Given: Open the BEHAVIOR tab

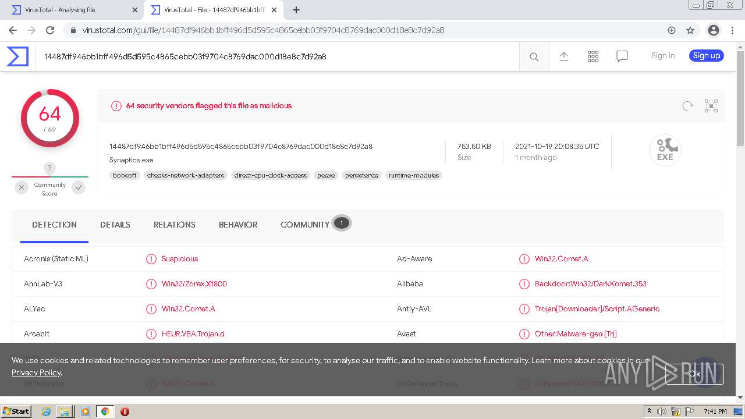Looking at the screenshot, I should point(238,225).
